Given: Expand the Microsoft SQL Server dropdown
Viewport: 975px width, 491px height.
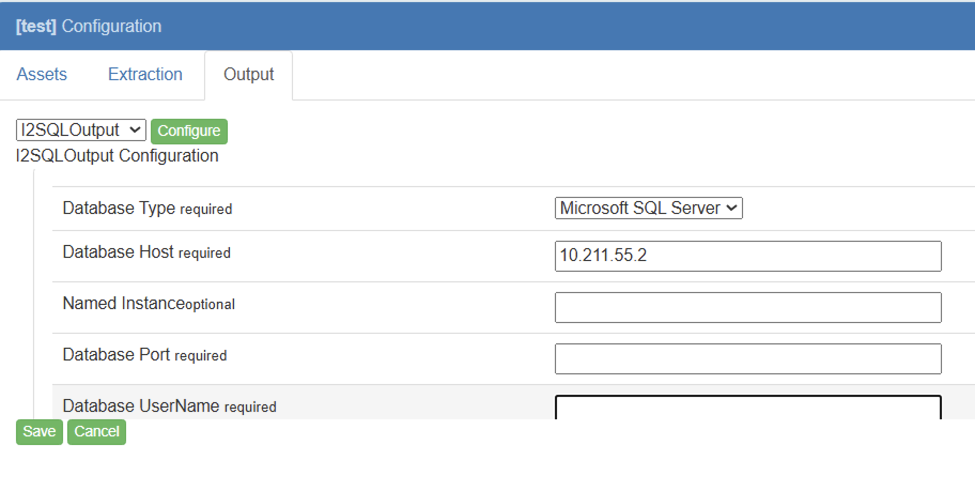Looking at the screenshot, I should coord(648,208).
